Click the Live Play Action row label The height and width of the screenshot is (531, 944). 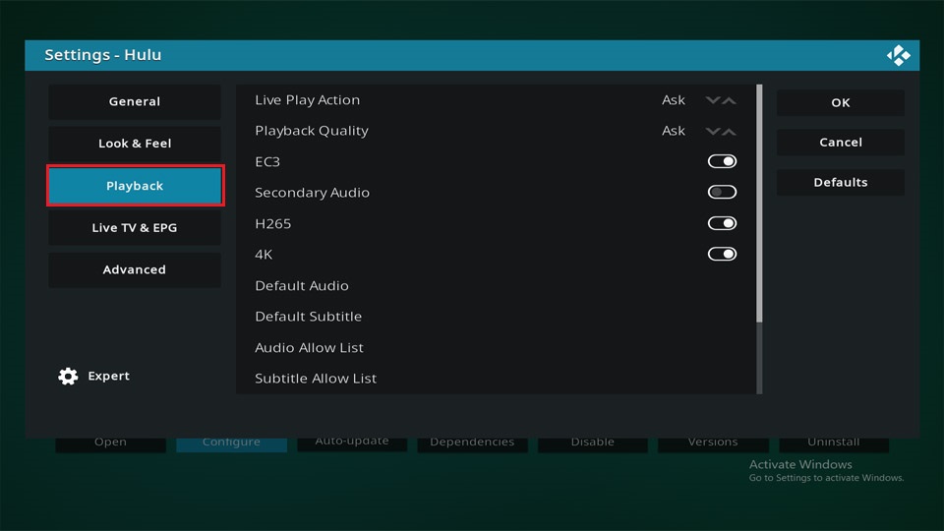(x=307, y=100)
